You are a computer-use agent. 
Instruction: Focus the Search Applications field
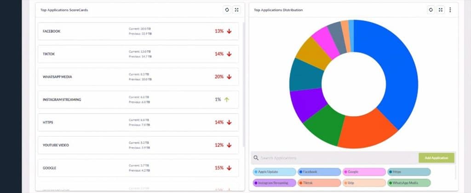tap(335, 158)
